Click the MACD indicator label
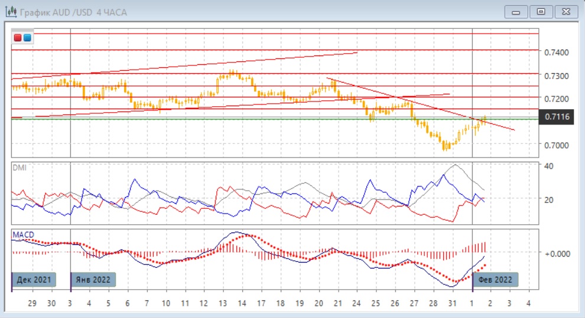The height and width of the screenshot is (318, 585). 23,235
